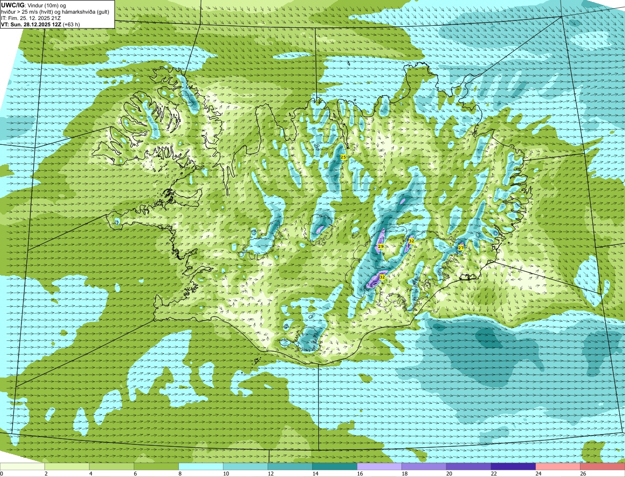
Task: Select the 14–16 m/s dark teal legend swatch
Action: [335, 467]
